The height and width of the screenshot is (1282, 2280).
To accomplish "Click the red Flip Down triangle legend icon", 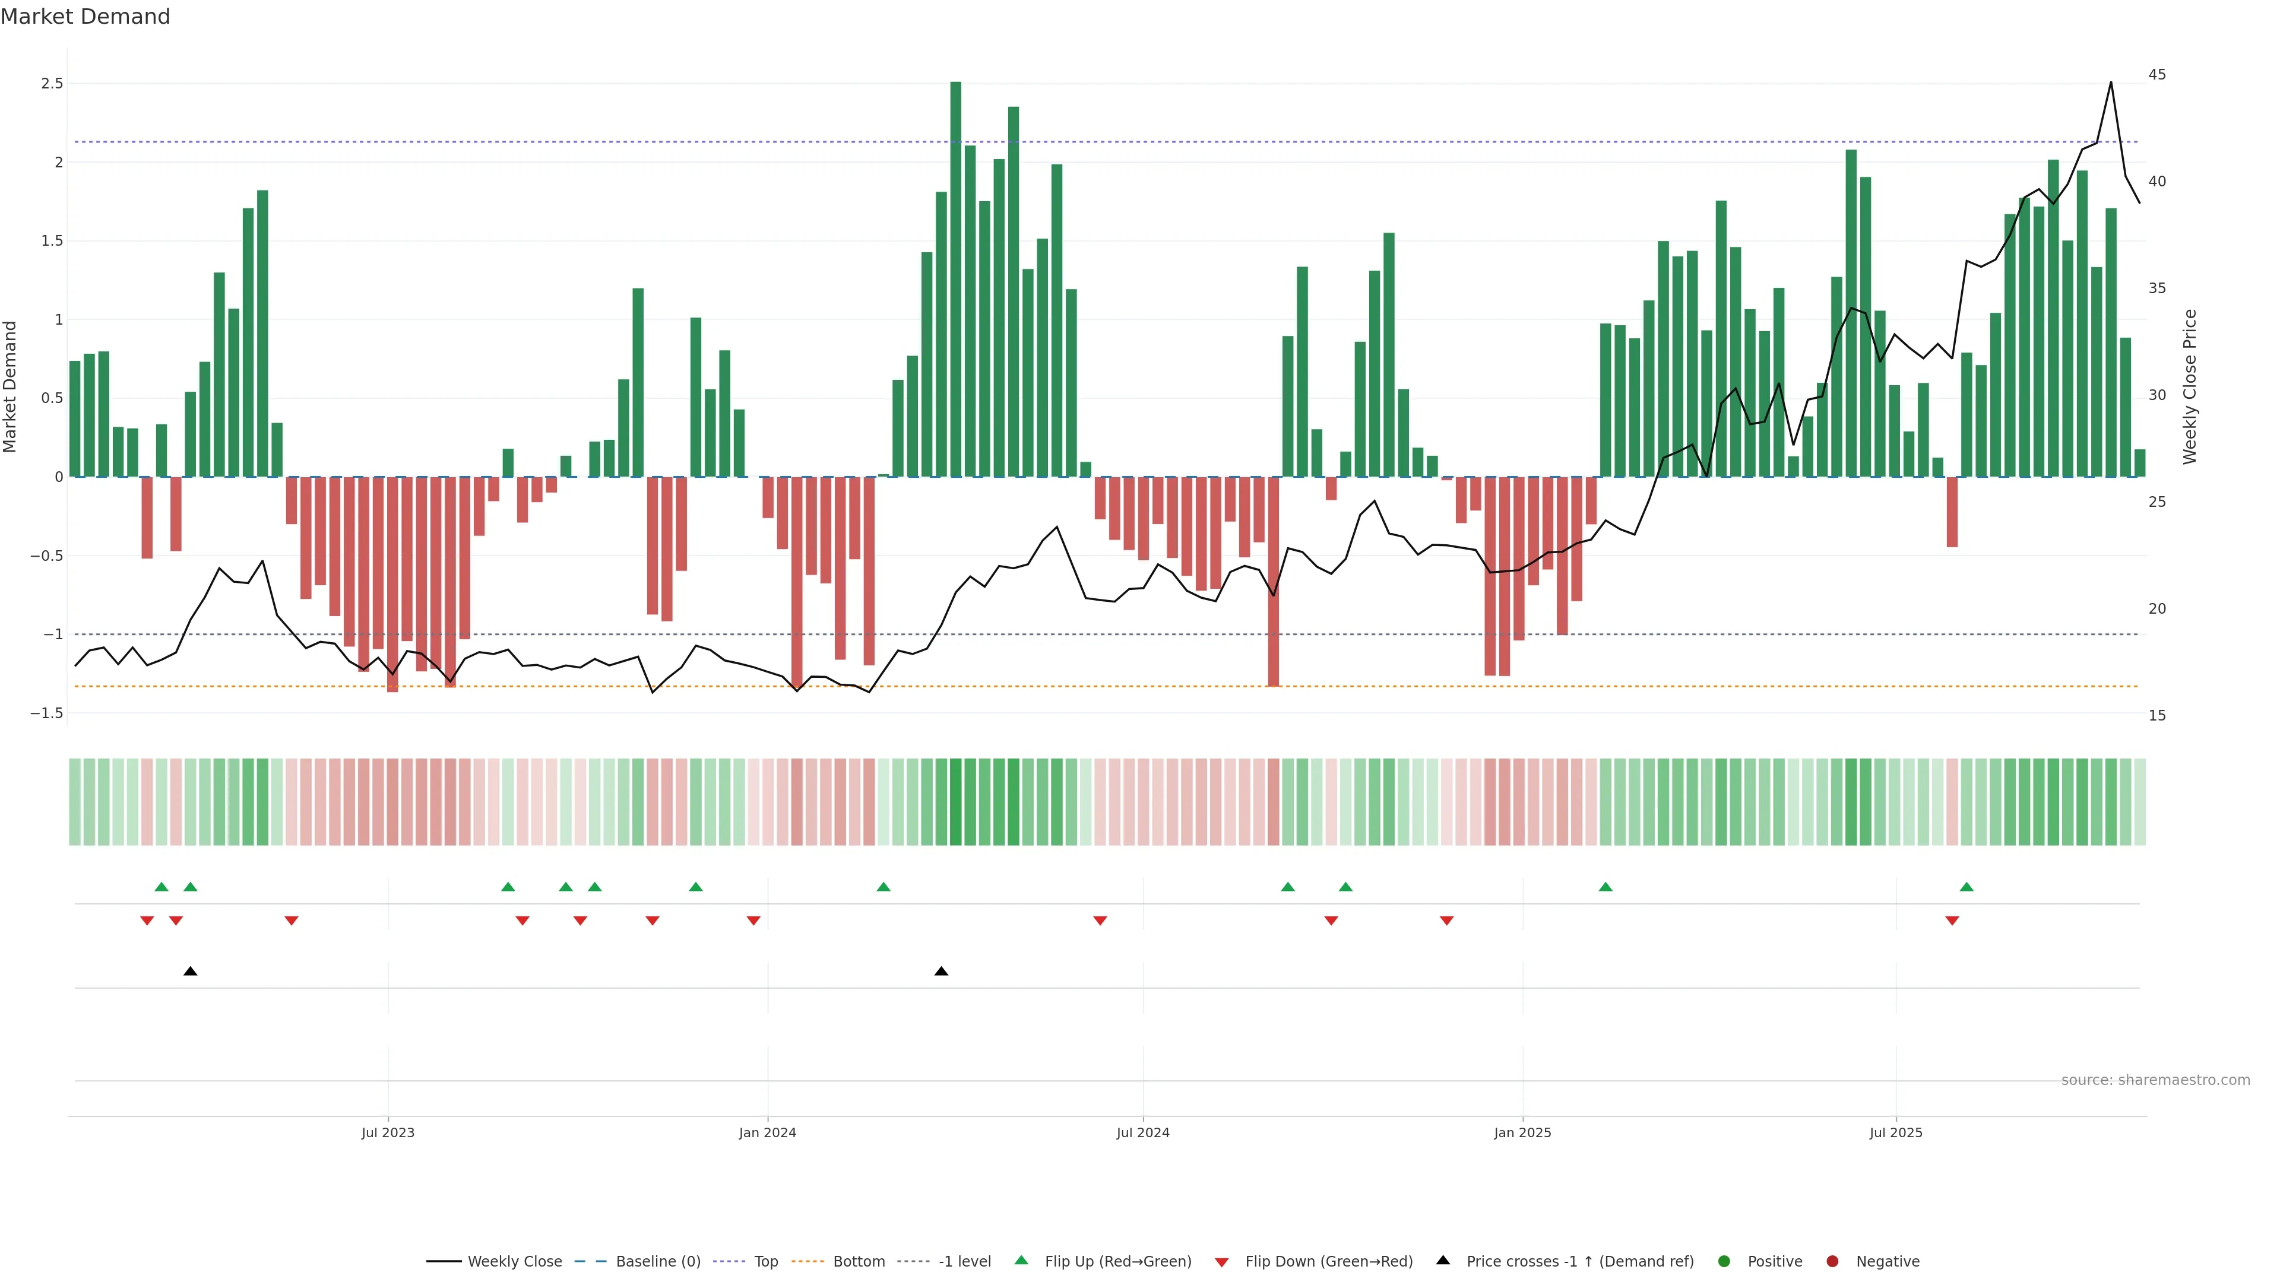I will (x=1221, y=1262).
